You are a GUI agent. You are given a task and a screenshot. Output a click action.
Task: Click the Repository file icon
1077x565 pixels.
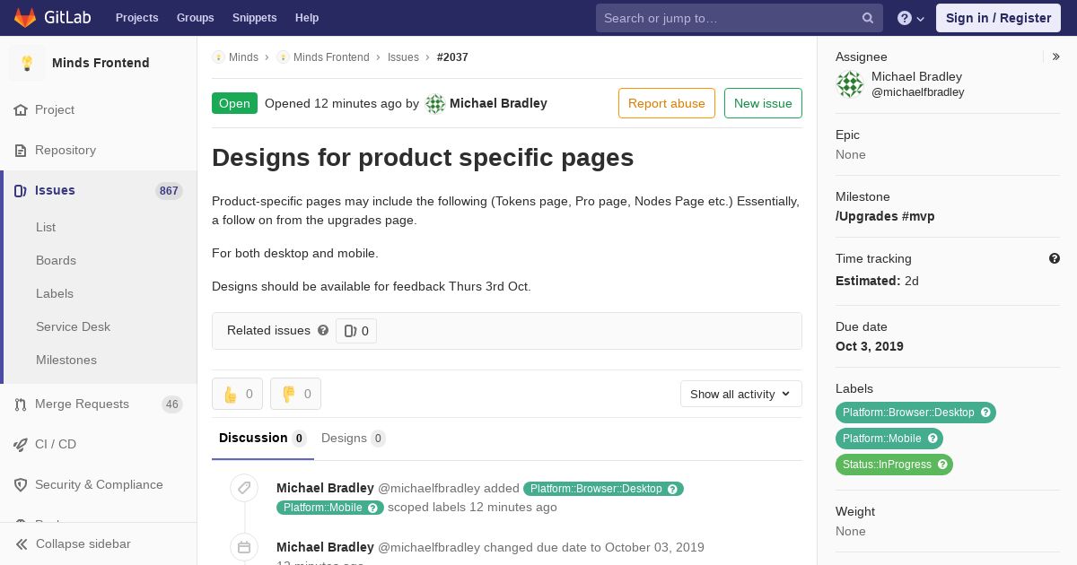pos(21,150)
